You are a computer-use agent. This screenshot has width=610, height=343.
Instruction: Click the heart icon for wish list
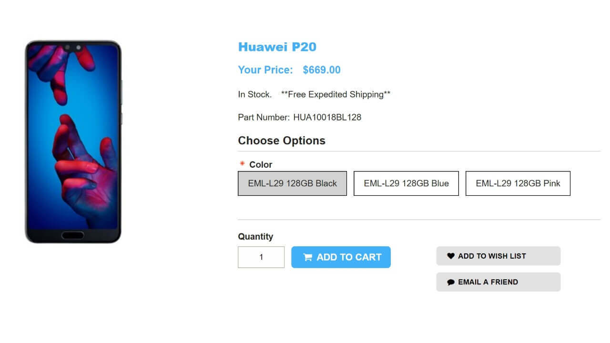[x=451, y=256]
